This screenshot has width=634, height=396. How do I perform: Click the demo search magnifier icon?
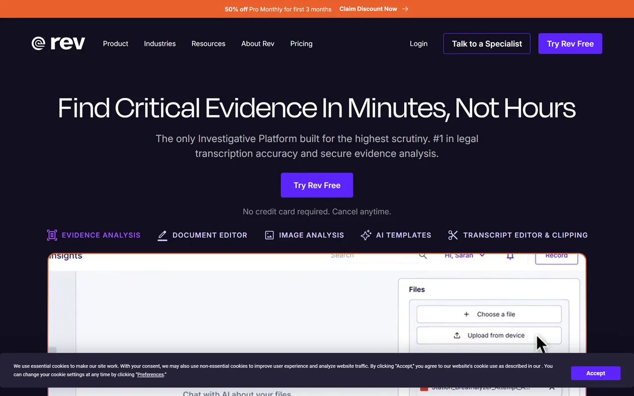click(x=423, y=256)
